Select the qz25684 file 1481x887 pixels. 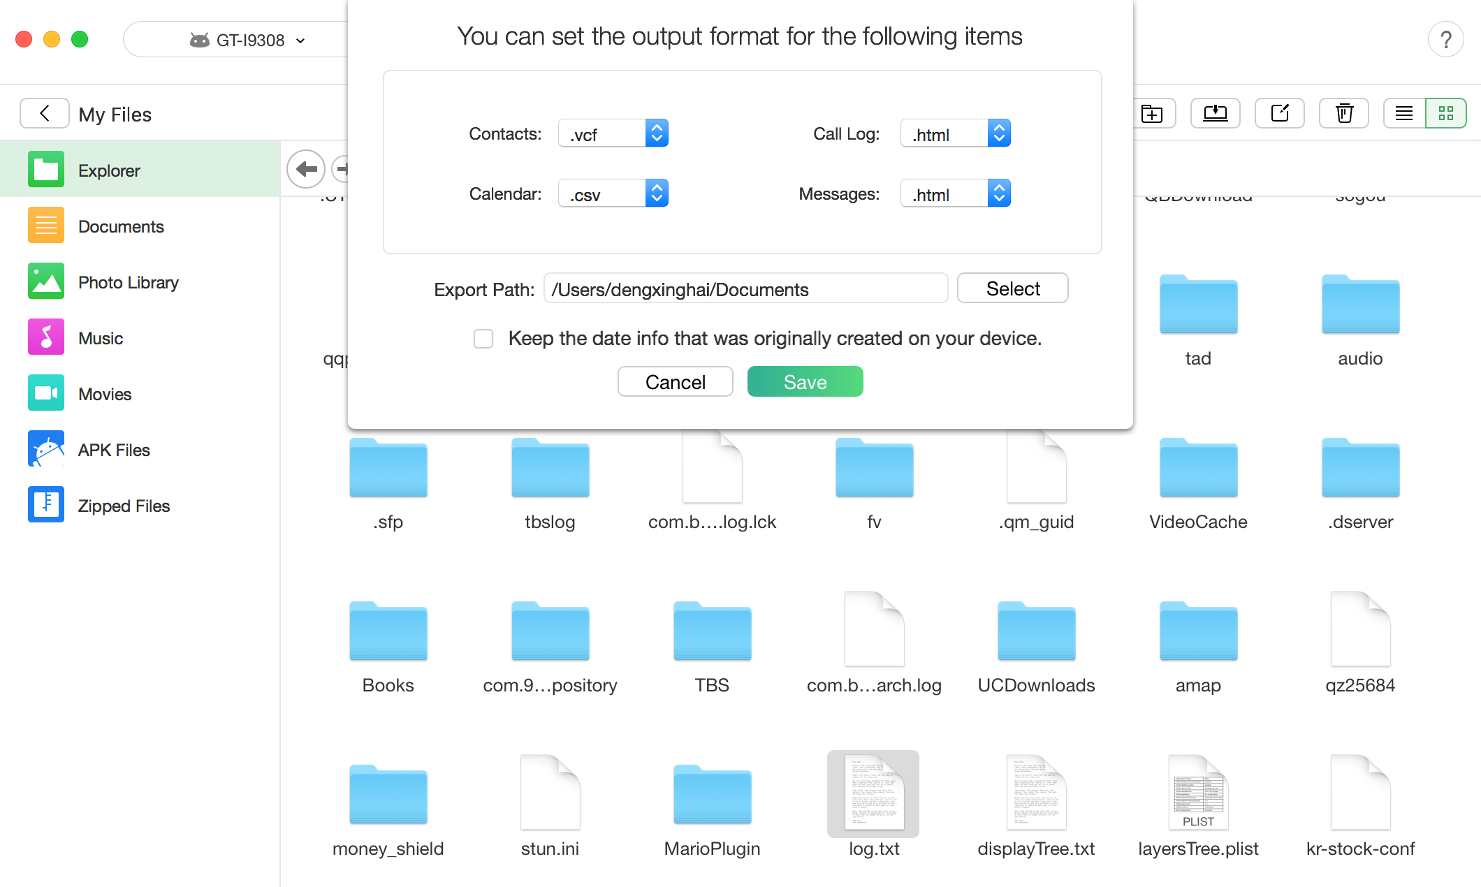tap(1360, 629)
